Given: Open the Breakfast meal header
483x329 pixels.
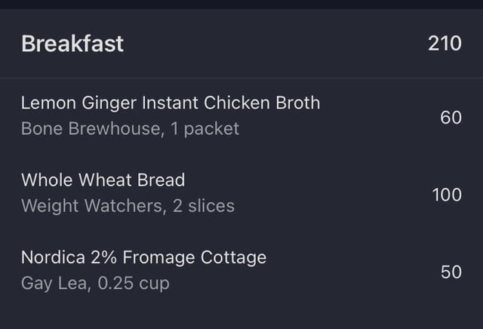Looking at the screenshot, I should (241, 44).
